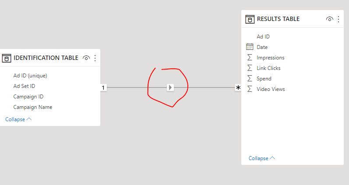Select the Spend field
349x185 pixels.
[x=264, y=78]
